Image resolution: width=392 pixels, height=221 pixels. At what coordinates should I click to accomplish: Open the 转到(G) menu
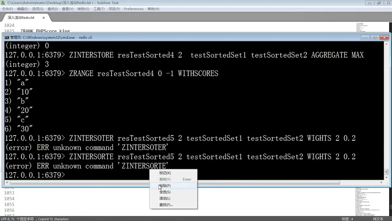(83, 9)
